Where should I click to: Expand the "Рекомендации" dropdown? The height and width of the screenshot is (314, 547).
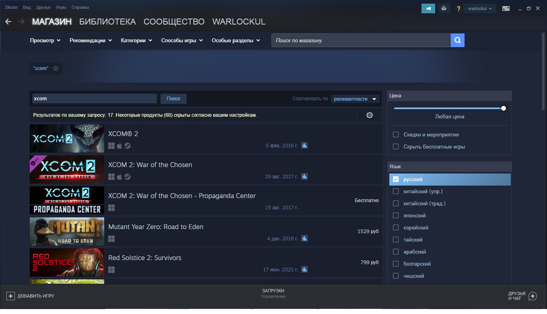pyautogui.click(x=90, y=40)
